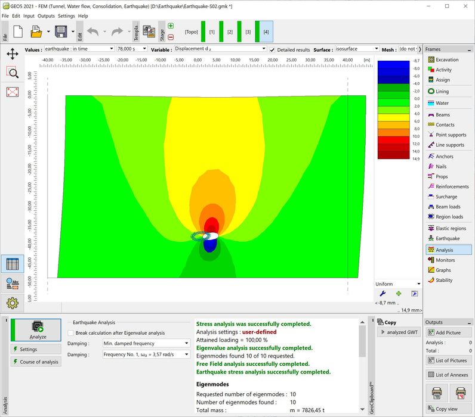Click the dark red color legend swatch
The image size is (475, 417).
click(394, 155)
